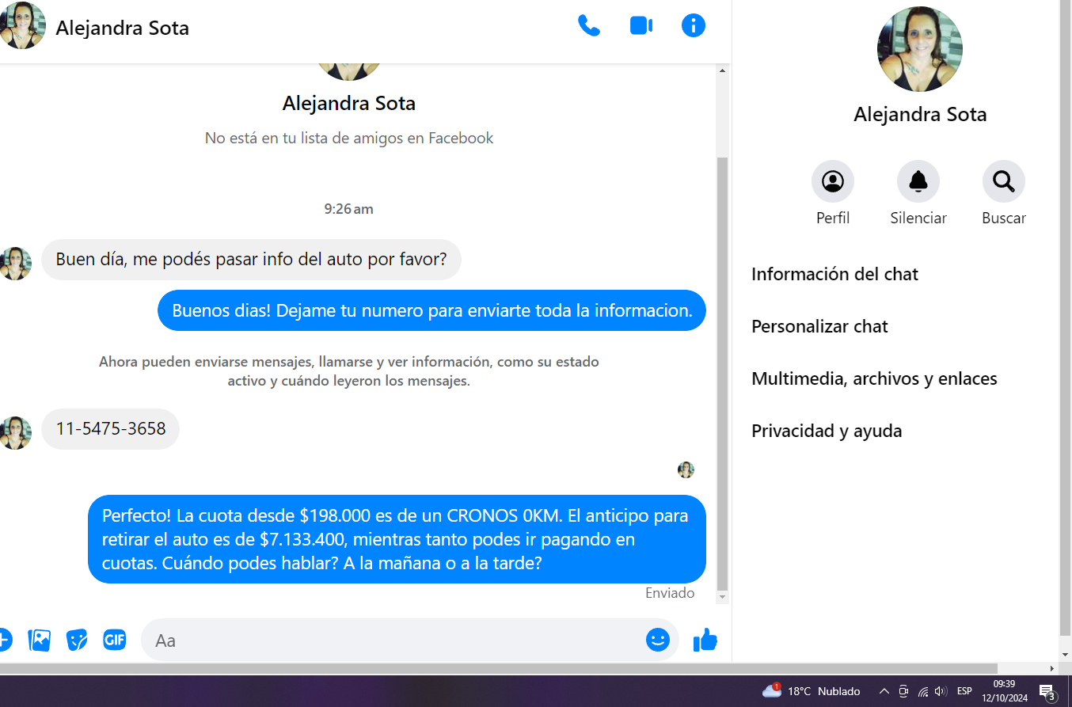
Task: Search conversation using Buscar icon
Action: point(1003,182)
